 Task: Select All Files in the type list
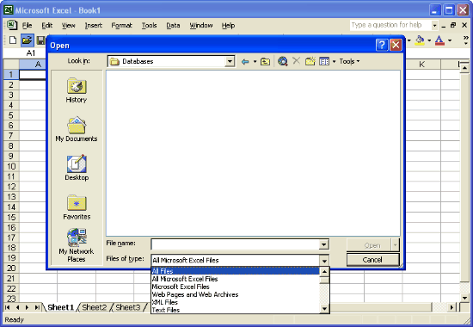point(235,271)
